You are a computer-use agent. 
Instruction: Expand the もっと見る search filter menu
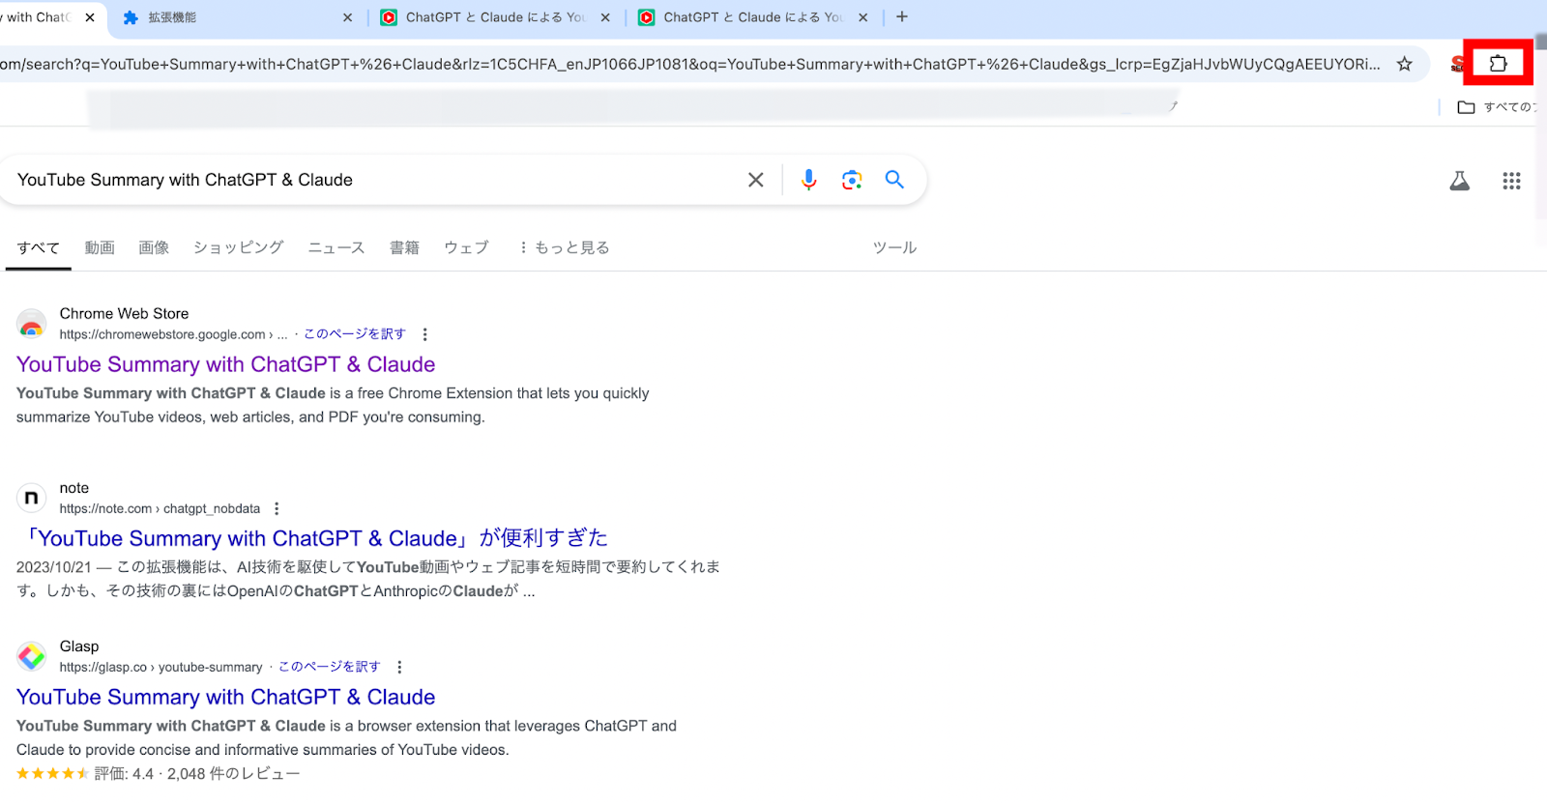[x=565, y=247]
